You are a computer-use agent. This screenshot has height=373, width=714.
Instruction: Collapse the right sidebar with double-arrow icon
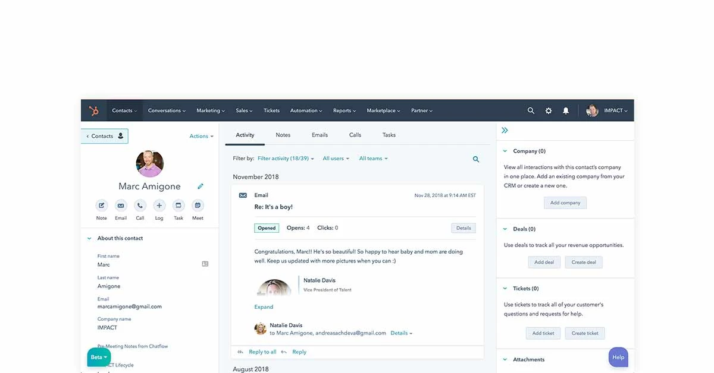[505, 131]
